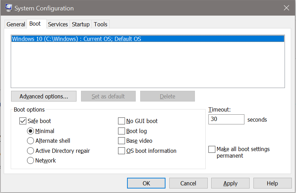Go to the Startup tab
Screen dimensions: 296x193
[x=80, y=24]
